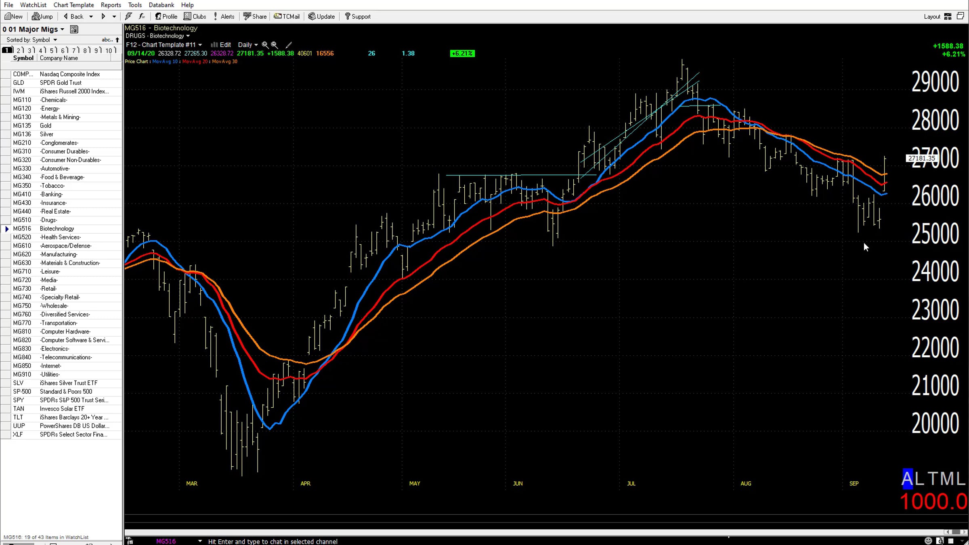Open the F12 - Chart Template #11 dropdown
Image resolution: width=969 pixels, height=545 pixels.
(x=200, y=45)
